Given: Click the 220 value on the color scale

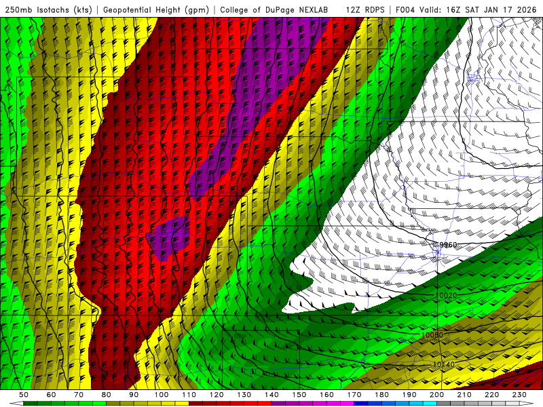Looking at the screenshot, I should pos(492,395).
